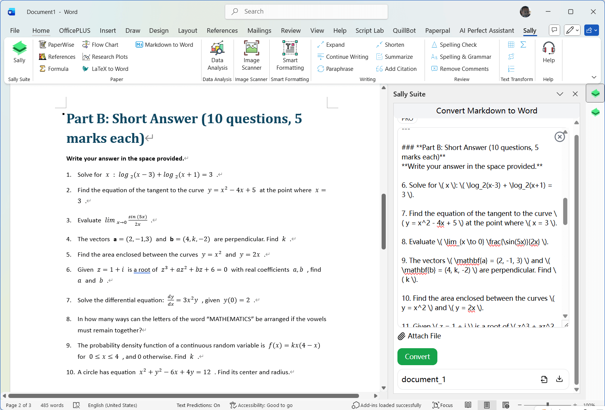Screen dimensions: 605x410
Task: Open the pen style dropdown
Action: [x=577, y=30]
